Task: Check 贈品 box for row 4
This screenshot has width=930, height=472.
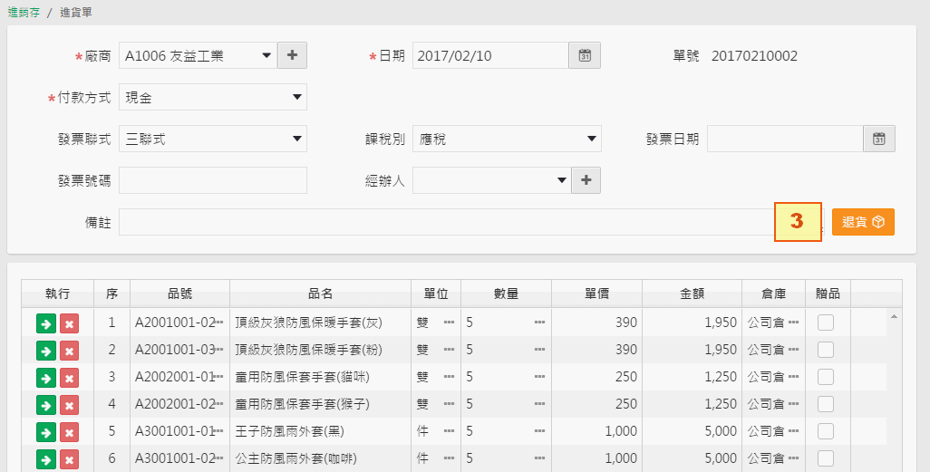Action: [x=826, y=404]
